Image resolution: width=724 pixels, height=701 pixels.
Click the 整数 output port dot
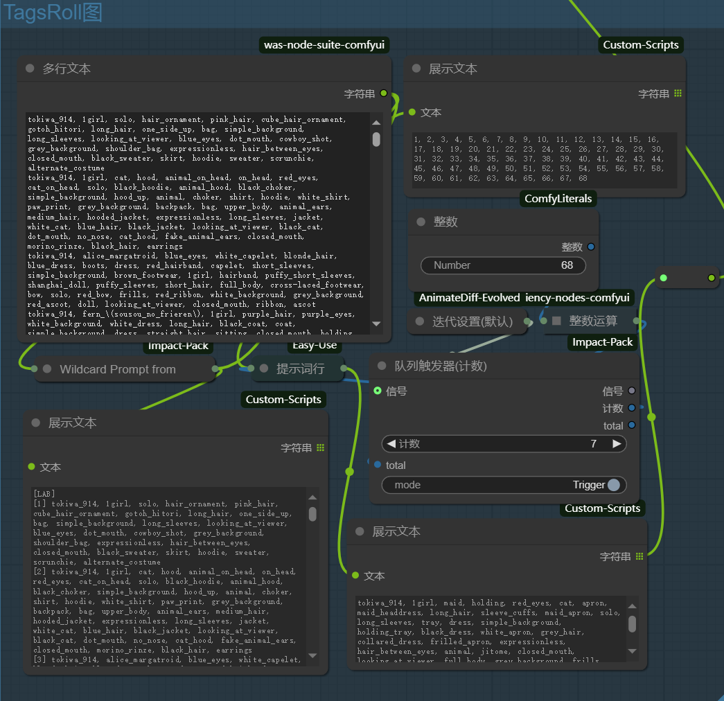(x=590, y=247)
